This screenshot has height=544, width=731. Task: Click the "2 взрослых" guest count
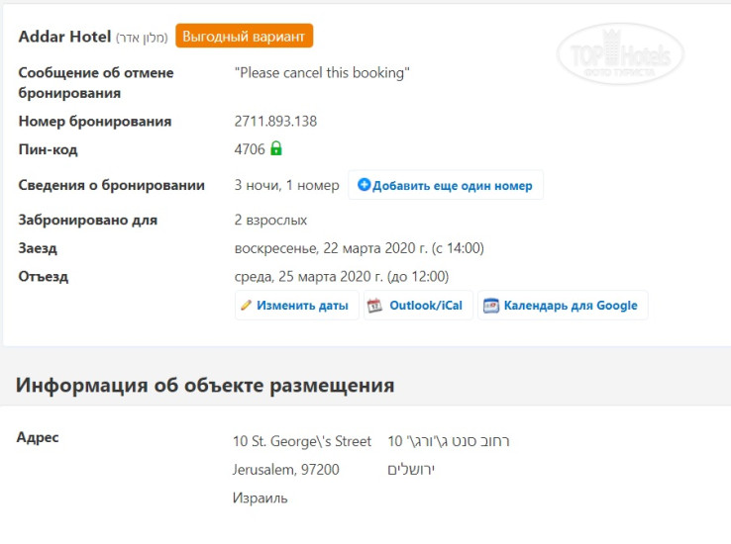(270, 220)
